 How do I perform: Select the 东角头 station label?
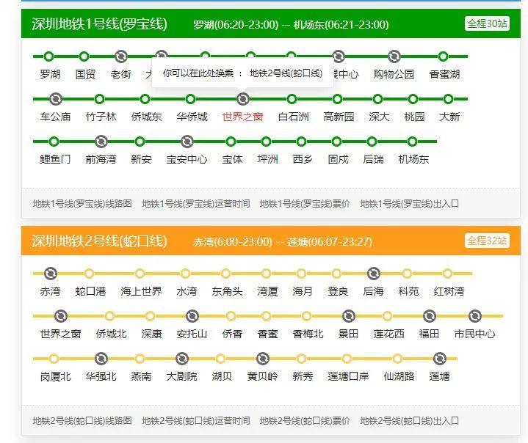(x=227, y=291)
